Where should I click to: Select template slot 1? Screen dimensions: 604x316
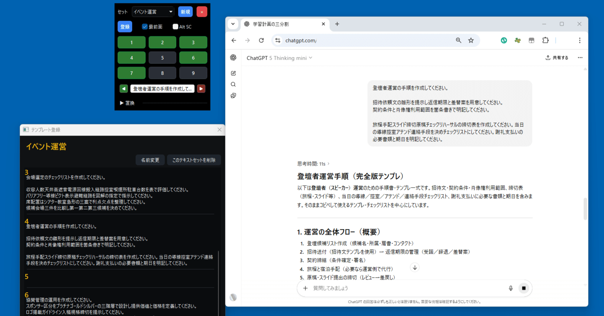(131, 42)
